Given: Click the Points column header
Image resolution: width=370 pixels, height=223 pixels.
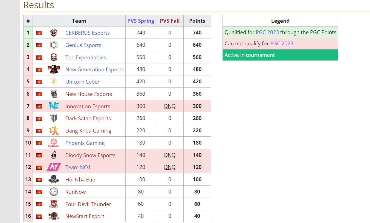Looking at the screenshot, I should point(197,21).
